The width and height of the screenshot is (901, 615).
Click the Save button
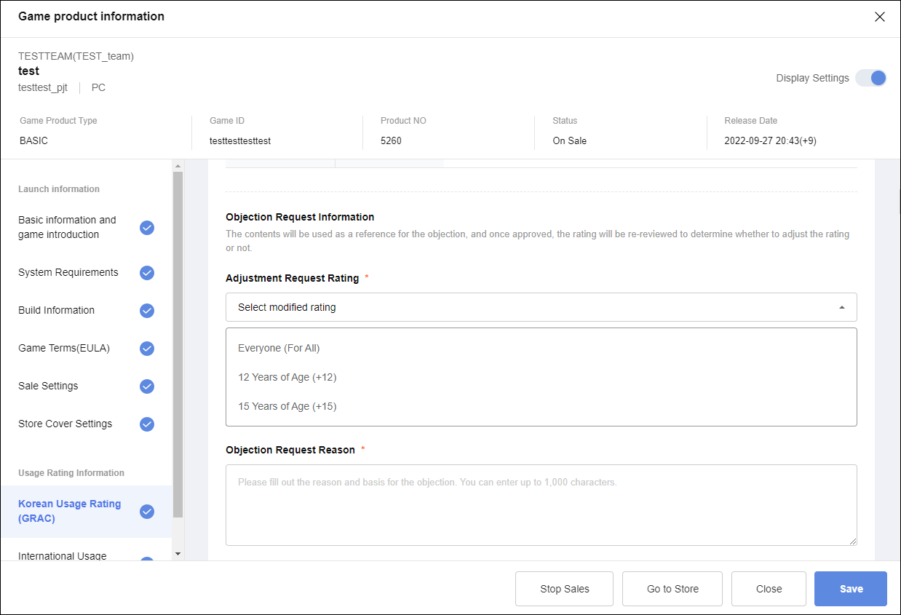(851, 589)
